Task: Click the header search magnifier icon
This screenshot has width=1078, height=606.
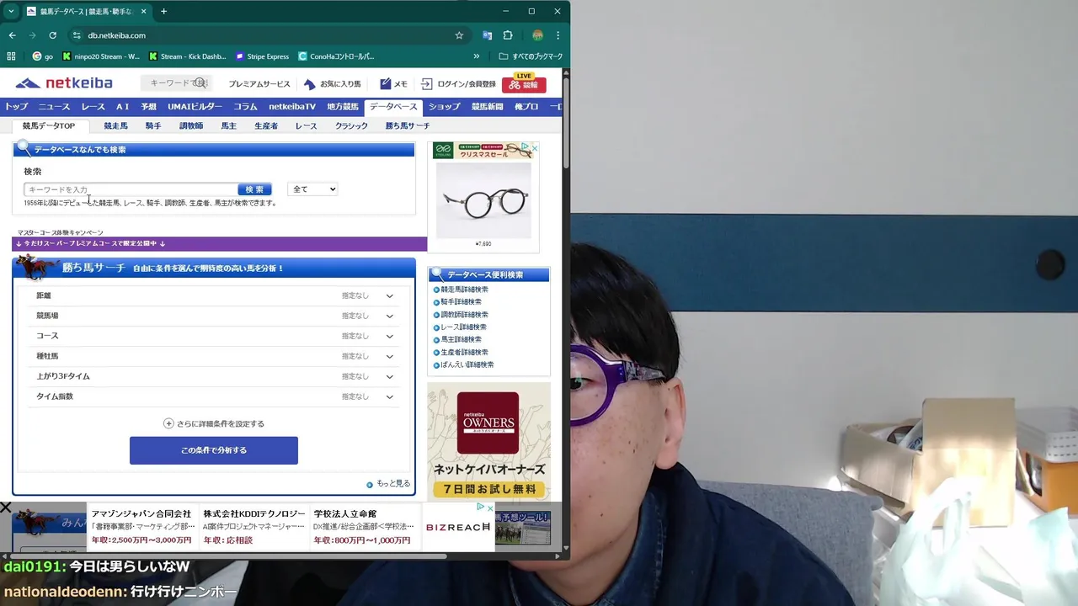Action: click(200, 83)
